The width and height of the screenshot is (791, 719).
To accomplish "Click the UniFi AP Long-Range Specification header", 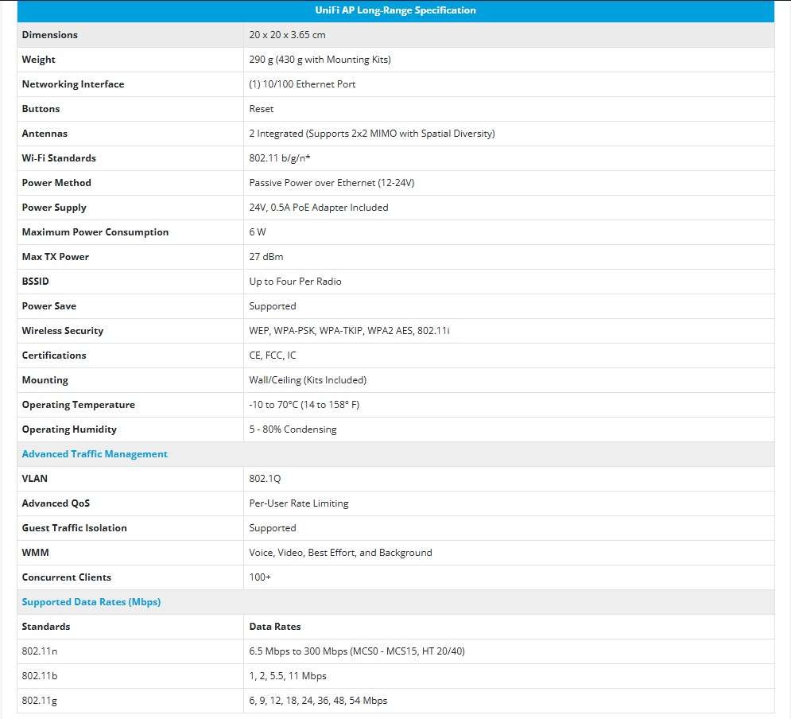I will click(395, 10).
